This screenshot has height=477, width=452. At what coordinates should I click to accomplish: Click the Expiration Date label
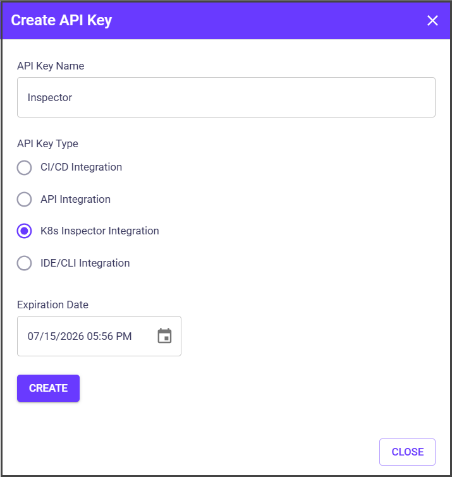pos(52,305)
